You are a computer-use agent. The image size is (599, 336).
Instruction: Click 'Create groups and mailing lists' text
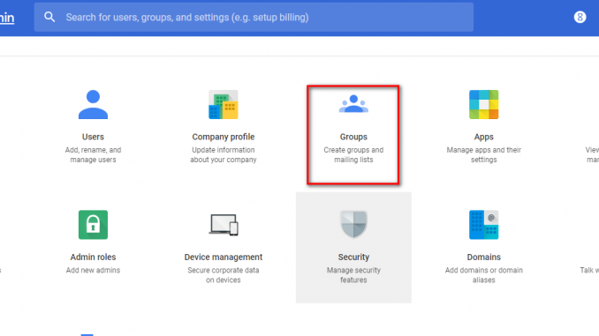(x=353, y=155)
